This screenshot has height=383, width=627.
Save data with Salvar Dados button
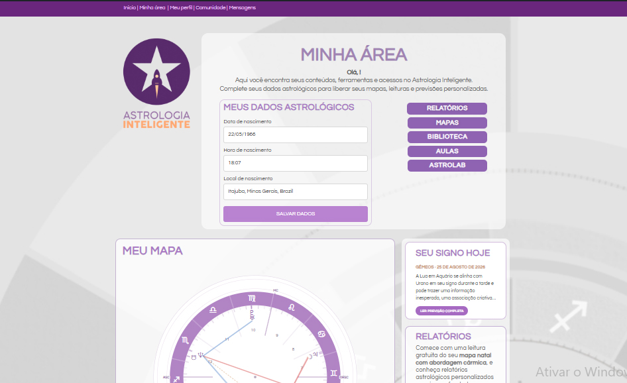click(296, 214)
